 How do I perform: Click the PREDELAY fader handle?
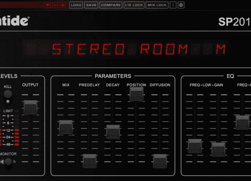point(90,161)
